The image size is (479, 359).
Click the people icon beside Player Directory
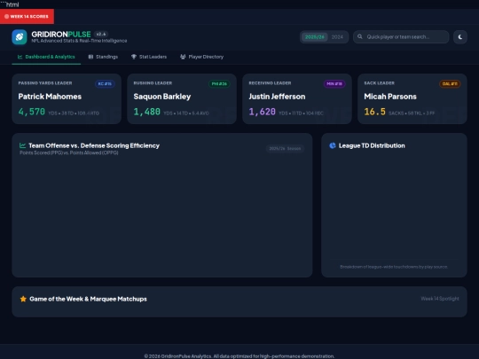(183, 57)
